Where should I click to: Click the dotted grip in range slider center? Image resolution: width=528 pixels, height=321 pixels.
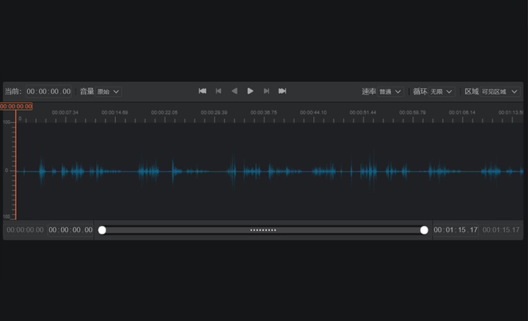pos(263,230)
